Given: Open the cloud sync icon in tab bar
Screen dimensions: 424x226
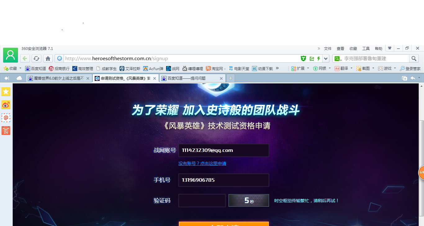Looking at the screenshot, I should click(x=19, y=78).
